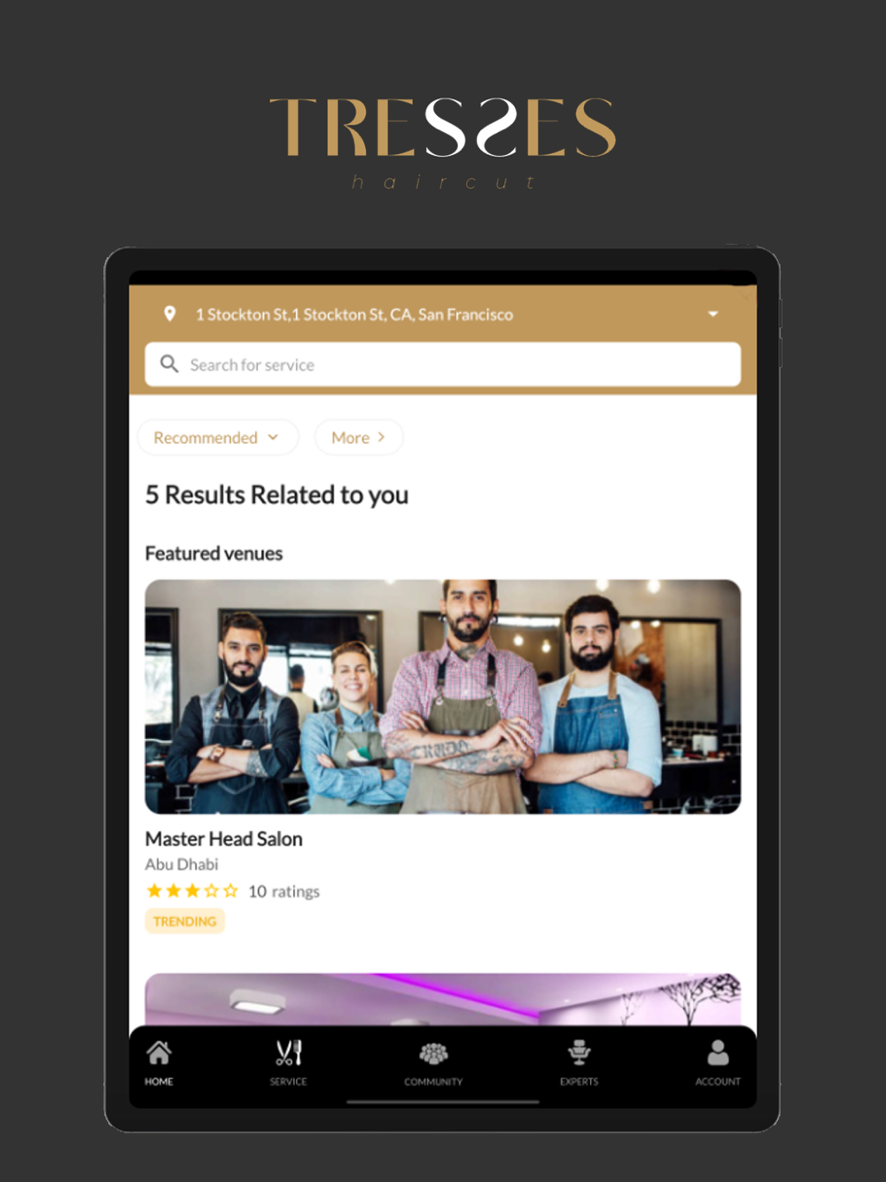Click the search magnifier icon
The width and height of the screenshot is (886, 1182).
[169, 363]
